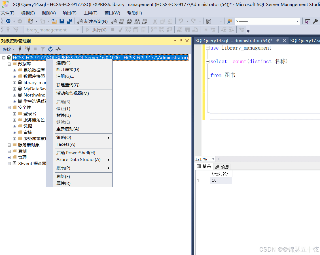Open a new MDX query
This screenshot has height=255, width=320.
(122, 21)
